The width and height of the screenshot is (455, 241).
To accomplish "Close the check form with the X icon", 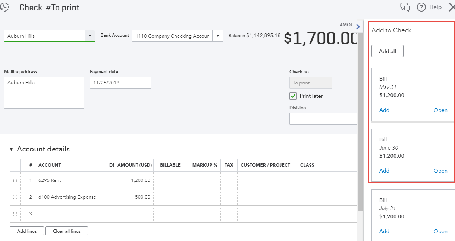I will [x=452, y=7].
